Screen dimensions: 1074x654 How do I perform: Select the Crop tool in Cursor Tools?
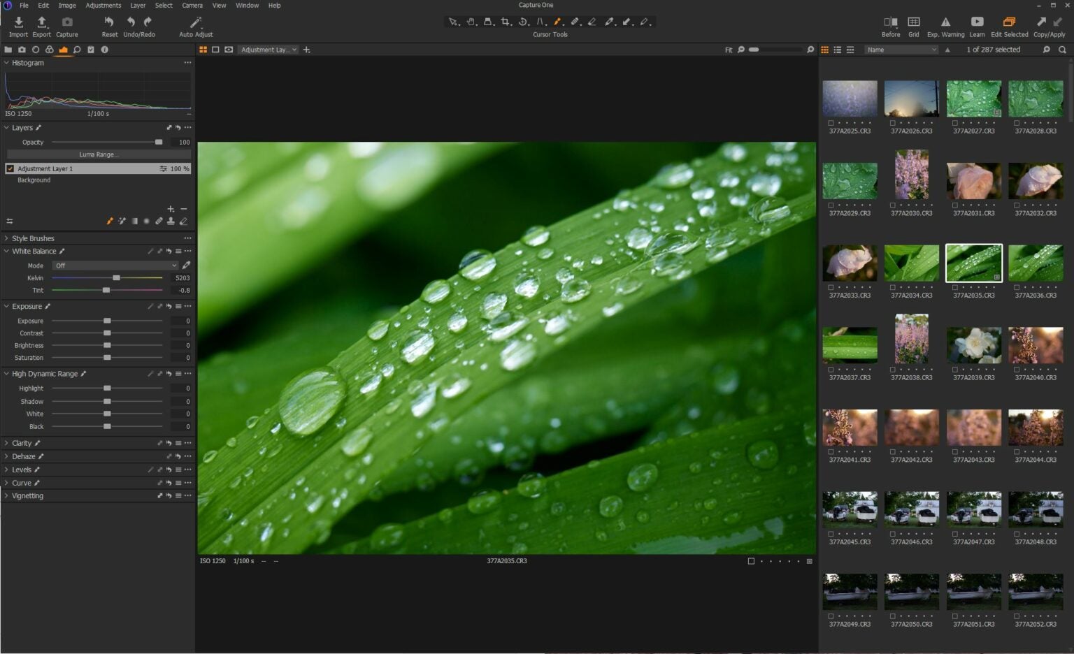tap(506, 22)
